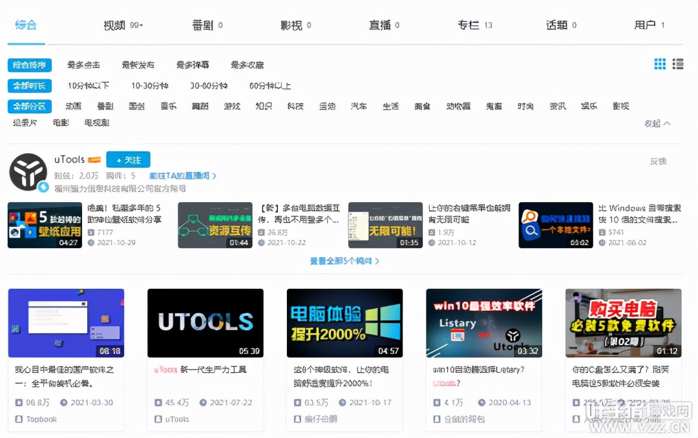Screen dimensions: 698x438
Task: Select the 最多点击 sort option
Action: pos(82,65)
